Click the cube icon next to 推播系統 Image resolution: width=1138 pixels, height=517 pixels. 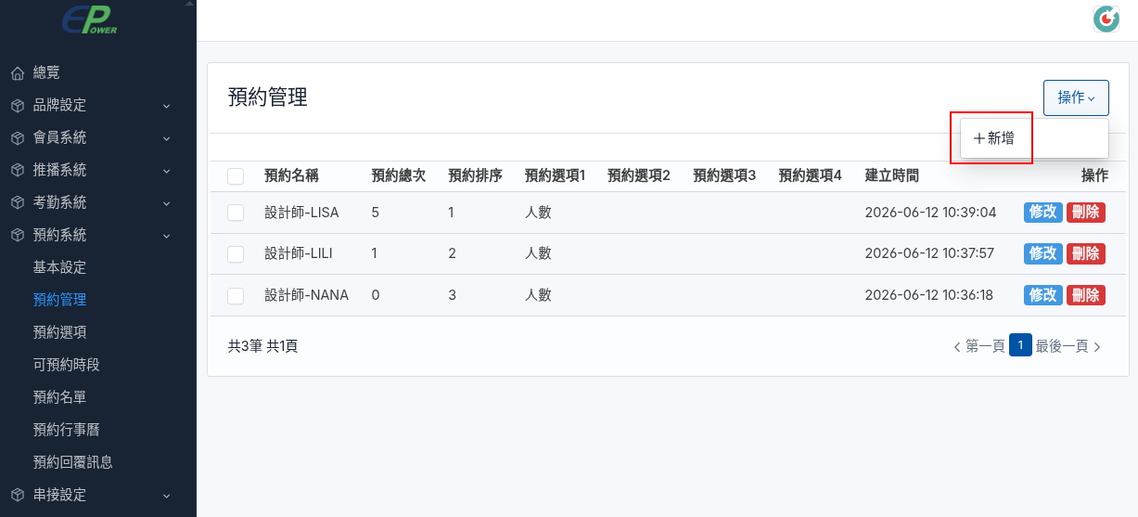click(x=18, y=170)
